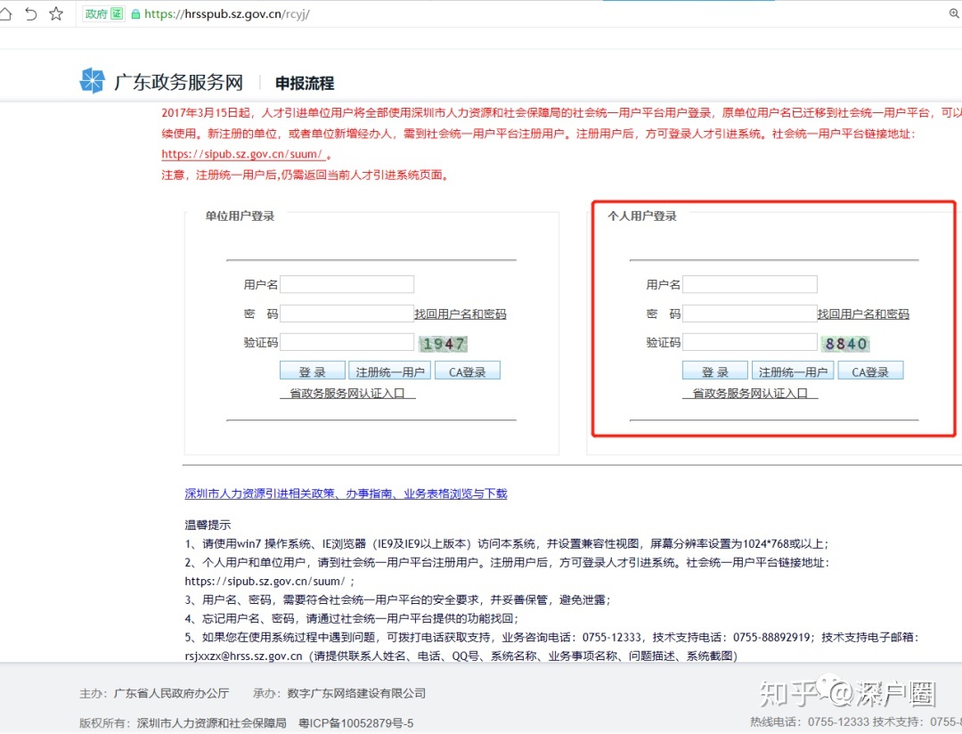Click the address bar URL hrsspub.sz.gov.cn
This screenshot has width=962, height=734.
[x=226, y=14]
